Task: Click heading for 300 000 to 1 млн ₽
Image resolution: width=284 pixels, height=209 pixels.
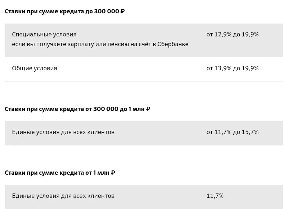Action: (77, 109)
